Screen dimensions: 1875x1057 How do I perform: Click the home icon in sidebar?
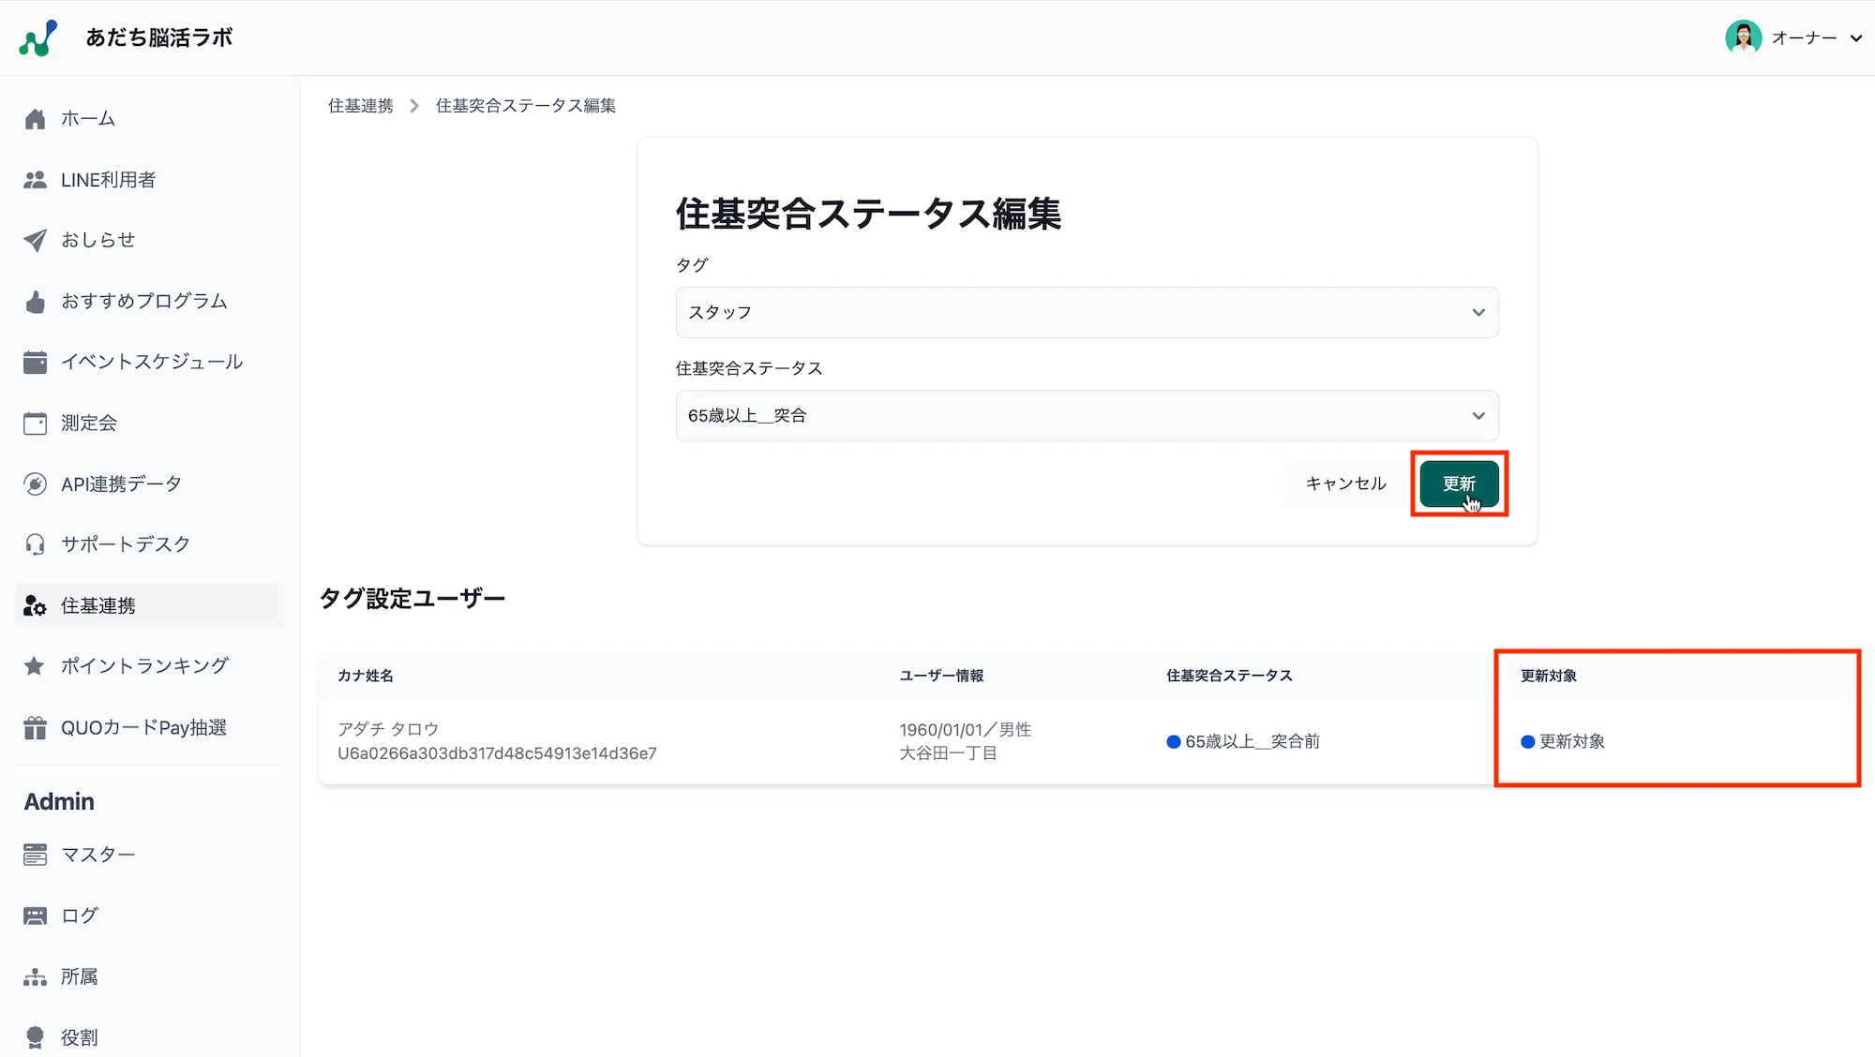[35, 119]
